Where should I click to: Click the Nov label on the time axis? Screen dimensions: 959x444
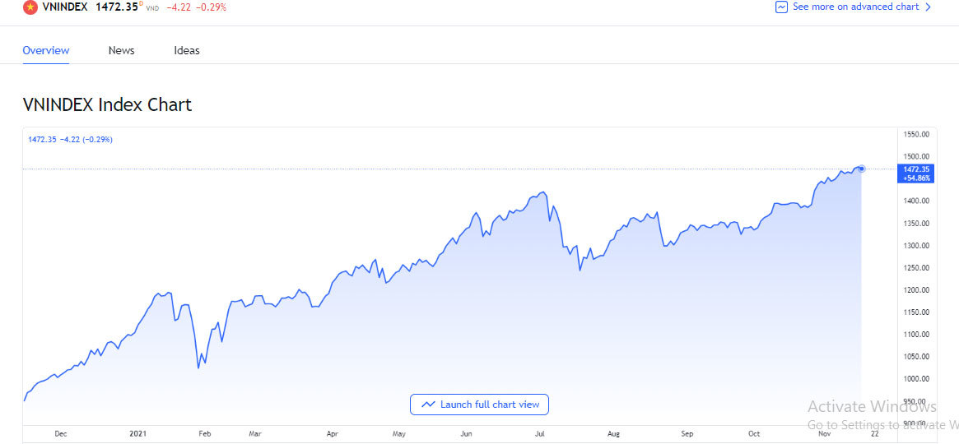coord(826,433)
